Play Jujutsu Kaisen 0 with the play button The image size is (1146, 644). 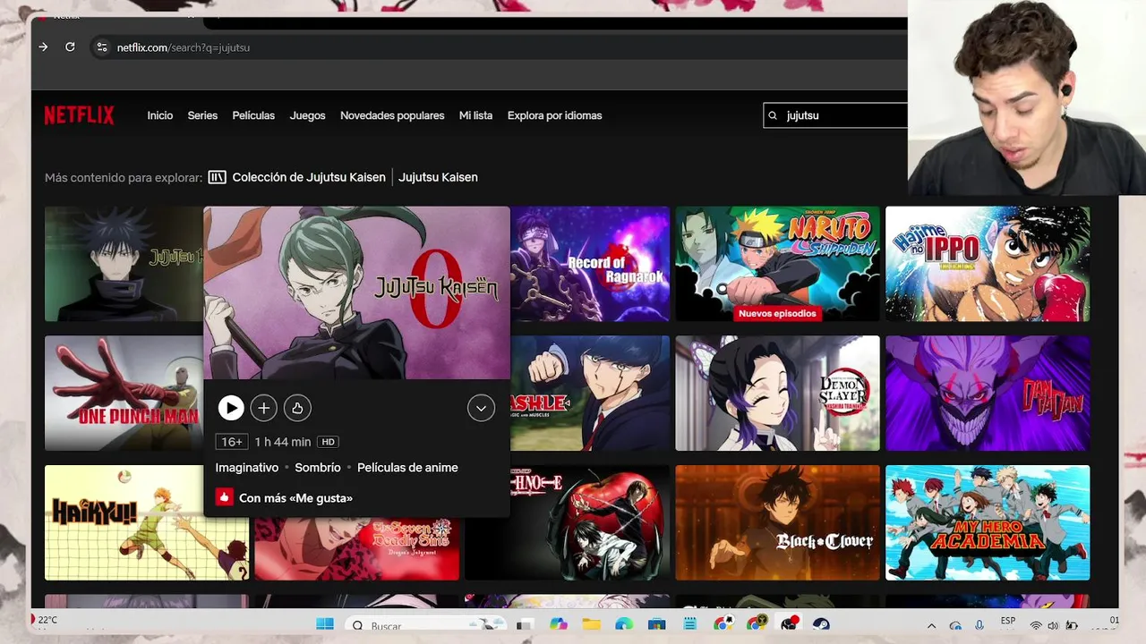(x=231, y=408)
